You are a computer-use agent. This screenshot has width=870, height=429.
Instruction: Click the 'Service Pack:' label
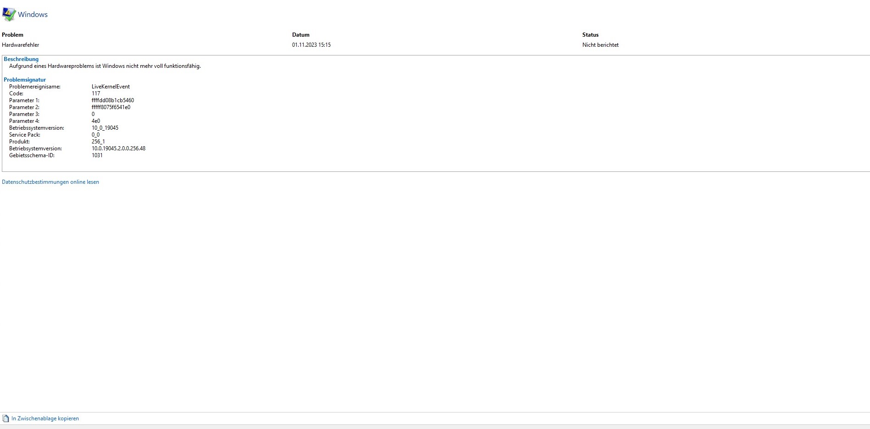[x=25, y=135]
